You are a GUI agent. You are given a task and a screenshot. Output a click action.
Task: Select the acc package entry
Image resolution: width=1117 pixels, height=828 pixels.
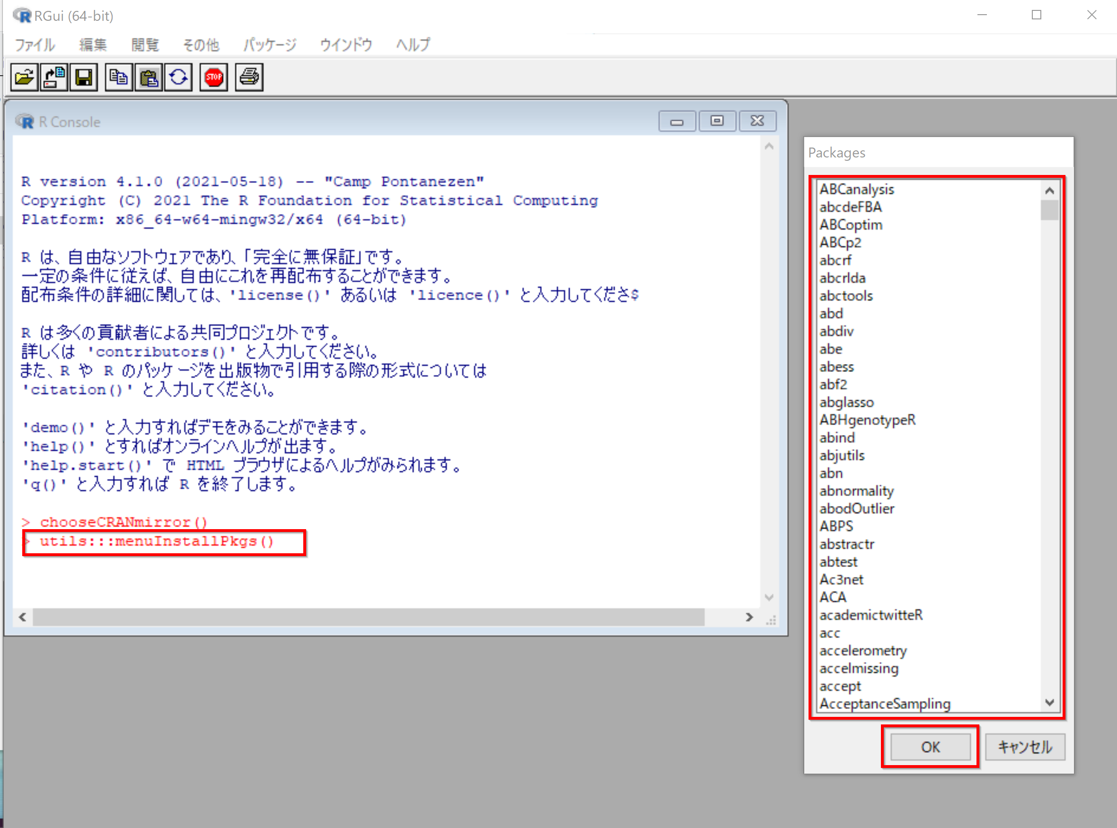coord(929,633)
